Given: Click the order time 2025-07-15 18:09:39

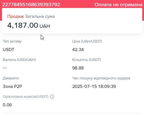Looking at the screenshot, I should tap(94, 87).
